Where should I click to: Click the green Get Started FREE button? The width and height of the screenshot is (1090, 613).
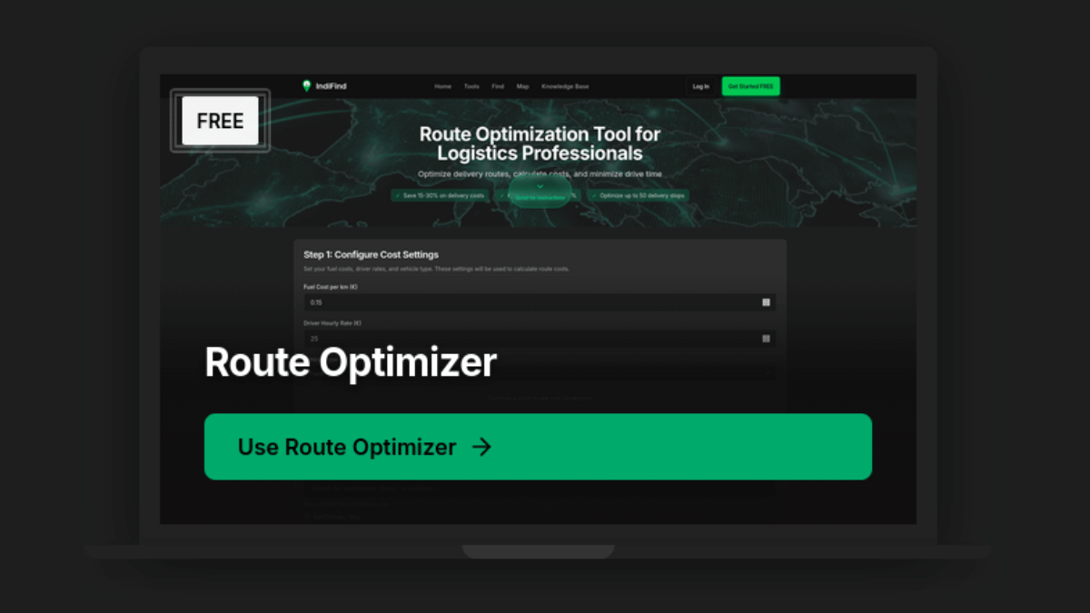click(750, 86)
